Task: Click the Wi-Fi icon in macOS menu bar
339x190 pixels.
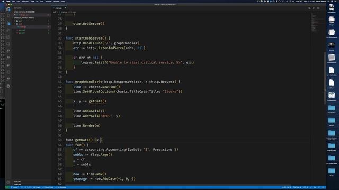Action: click(290, 1)
